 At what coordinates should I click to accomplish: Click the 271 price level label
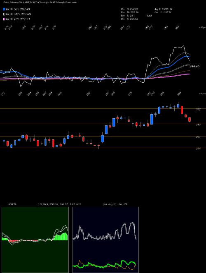198,137
